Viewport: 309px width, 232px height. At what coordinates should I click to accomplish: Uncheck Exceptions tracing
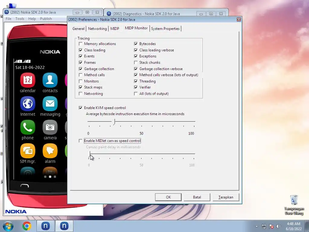coord(135,56)
